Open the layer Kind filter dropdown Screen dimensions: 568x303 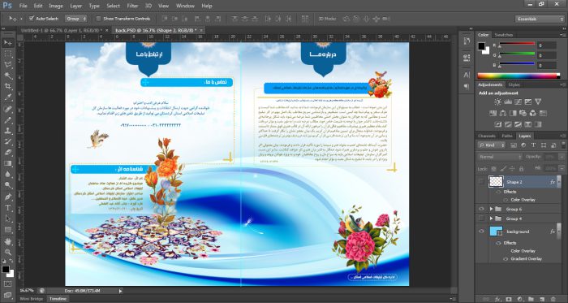(492, 145)
